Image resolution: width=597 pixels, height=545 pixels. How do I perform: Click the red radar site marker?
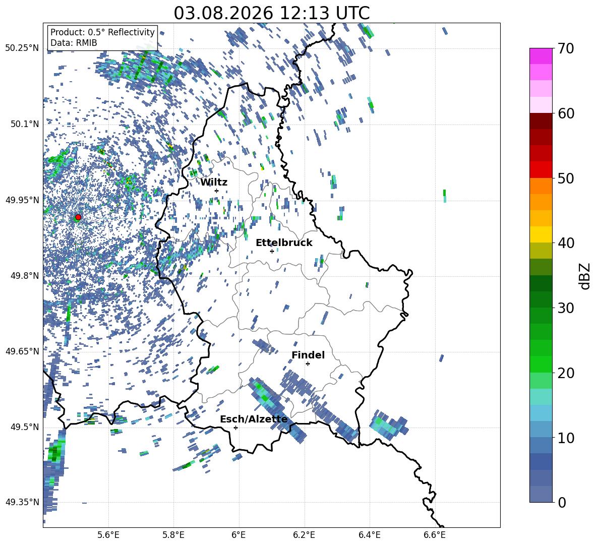(x=78, y=217)
